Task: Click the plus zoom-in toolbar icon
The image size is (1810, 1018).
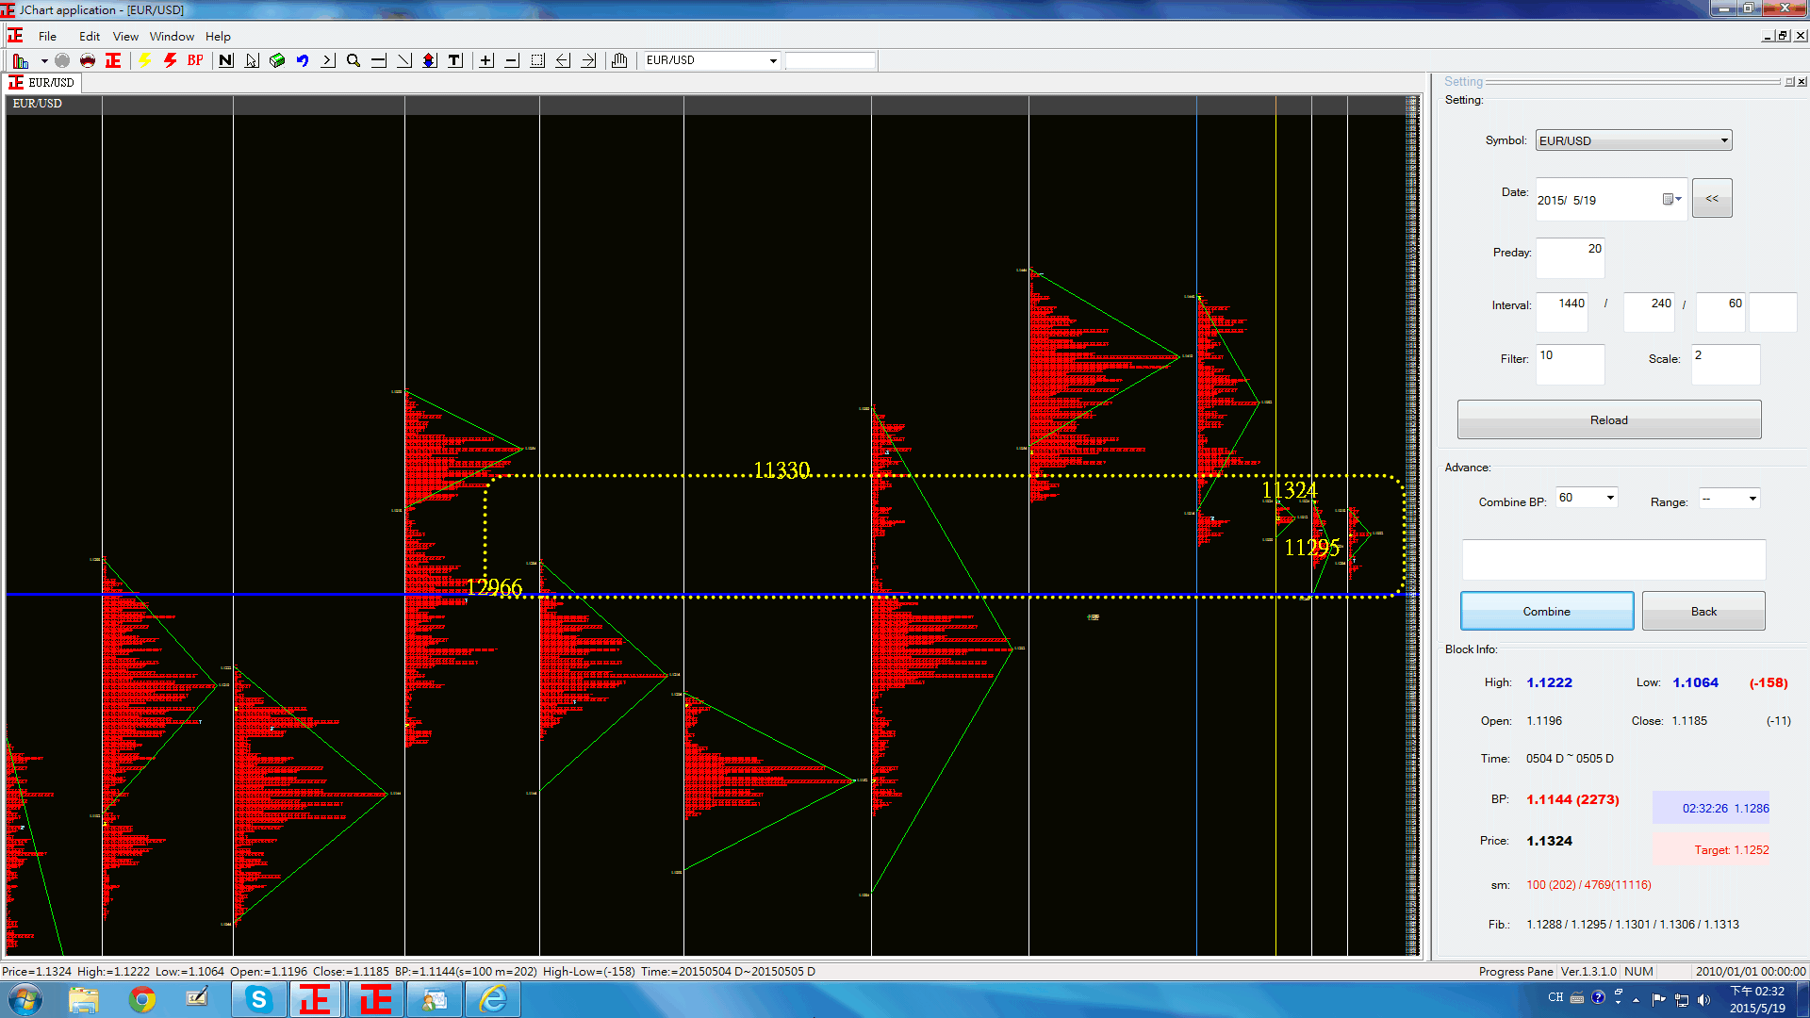Action: pyautogui.click(x=486, y=60)
